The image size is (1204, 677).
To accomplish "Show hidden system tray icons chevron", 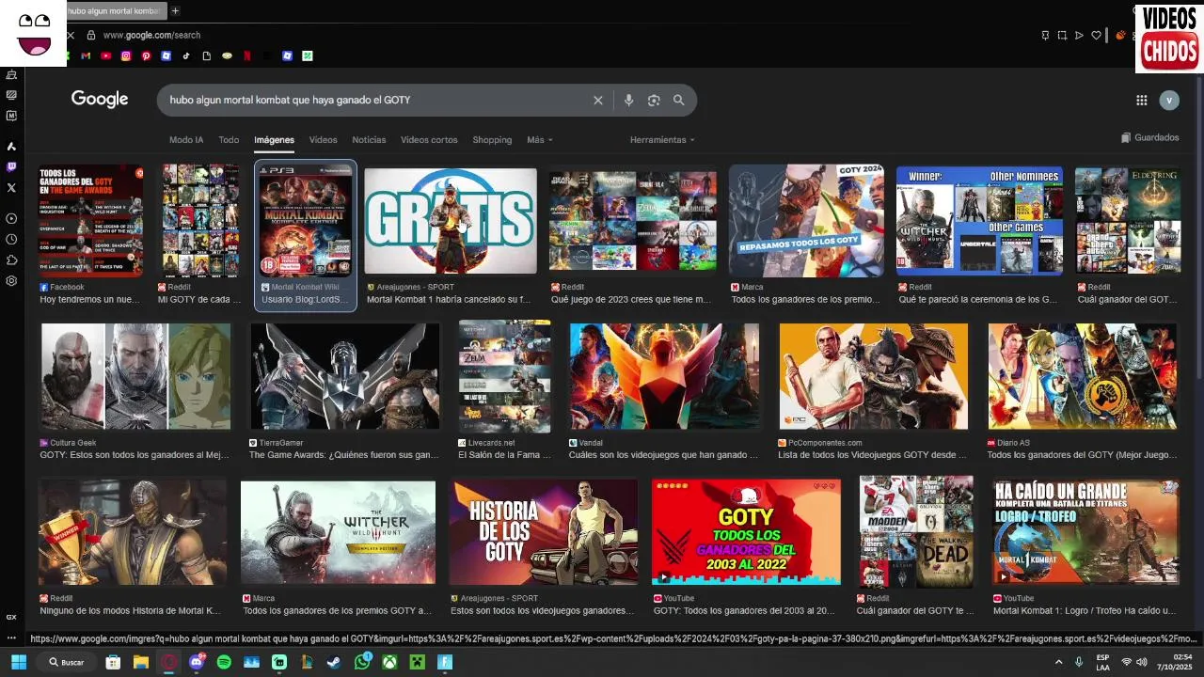I will click(x=1058, y=662).
